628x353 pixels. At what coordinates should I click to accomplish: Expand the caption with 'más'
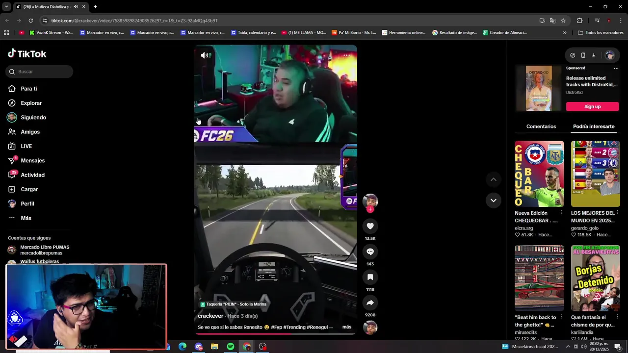coord(347,327)
